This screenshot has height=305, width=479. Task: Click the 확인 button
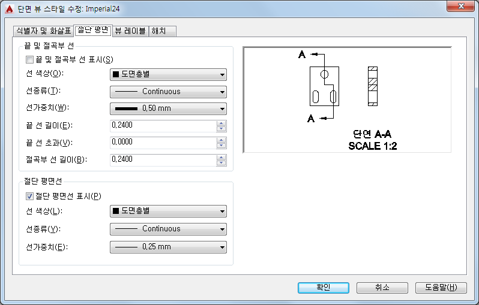[x=324, y=288]
